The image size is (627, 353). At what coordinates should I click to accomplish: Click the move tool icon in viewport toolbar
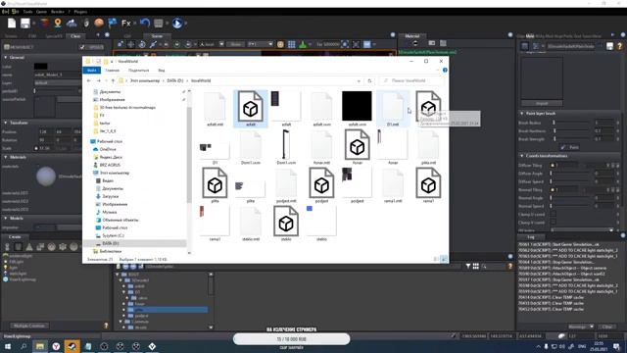click(130, 44)
